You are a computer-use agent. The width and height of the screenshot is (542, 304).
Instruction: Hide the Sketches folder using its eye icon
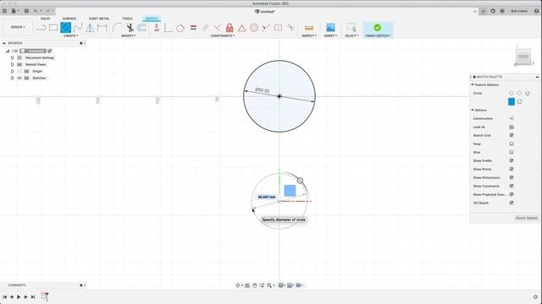19,78
